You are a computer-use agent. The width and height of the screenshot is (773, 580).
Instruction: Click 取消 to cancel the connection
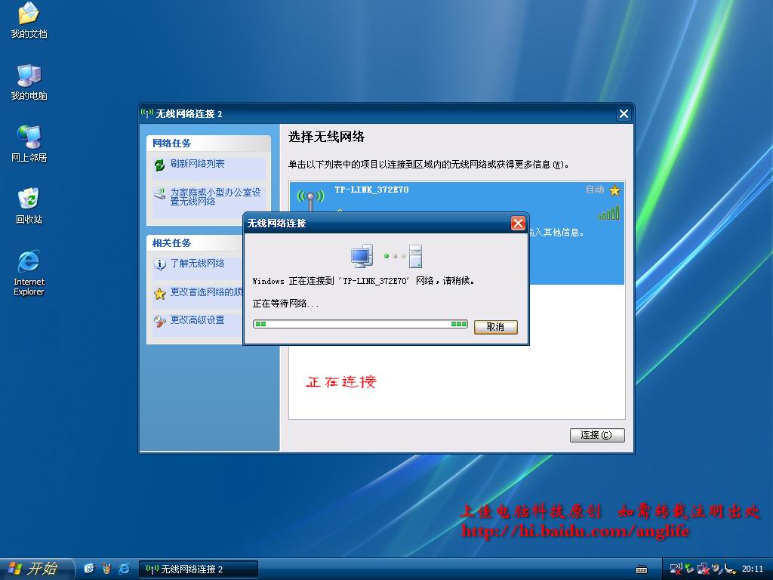coord(495,327)
